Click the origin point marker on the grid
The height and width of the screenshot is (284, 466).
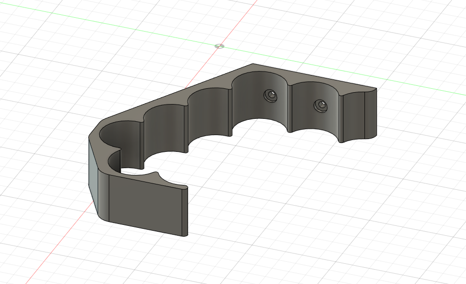(219, 46)
